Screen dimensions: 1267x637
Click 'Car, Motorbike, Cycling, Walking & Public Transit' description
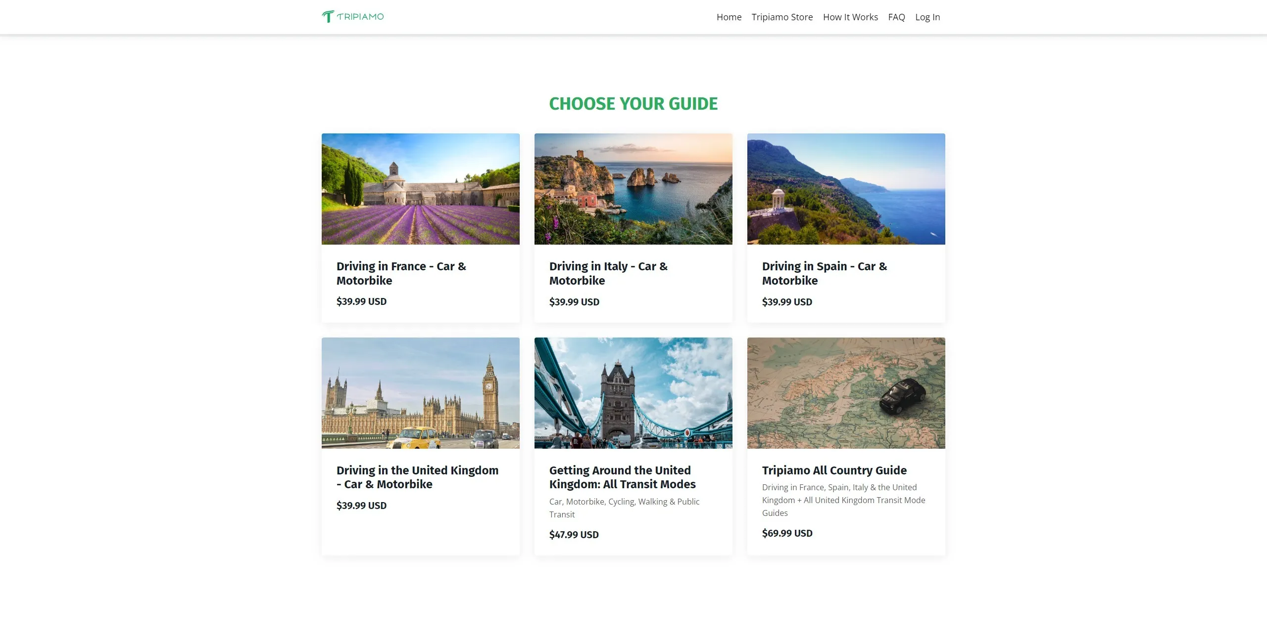click(x=625, y=508)
